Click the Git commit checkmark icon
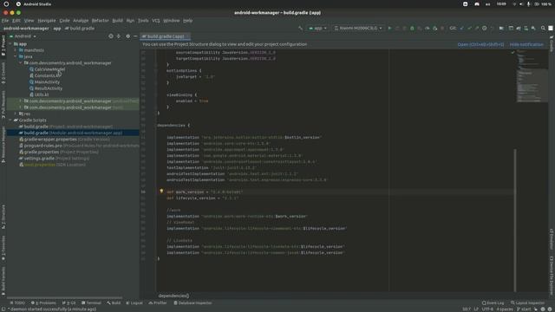The width and height of the screenshot is (555, 312). coord(469,28)
